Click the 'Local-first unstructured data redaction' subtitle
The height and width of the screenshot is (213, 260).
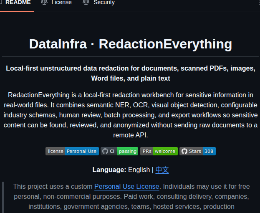tap(131, 74)
